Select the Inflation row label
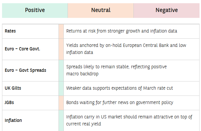The width and height of the screenshot is (201, 131). click(13, 120)
